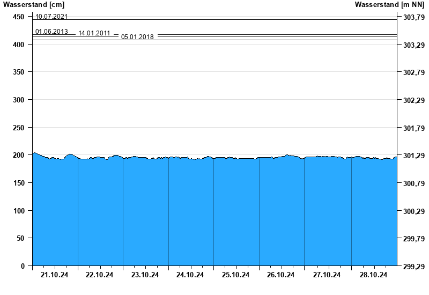Select the 302,29 label on right axis
The height and width of the screenshot is (295, 429).
coord(413,100)
